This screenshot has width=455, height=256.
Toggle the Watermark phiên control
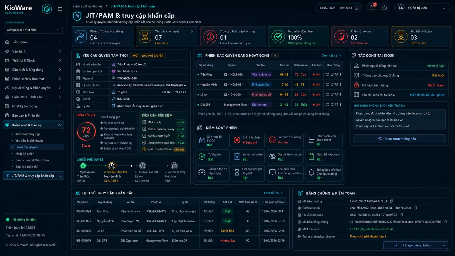248,157
